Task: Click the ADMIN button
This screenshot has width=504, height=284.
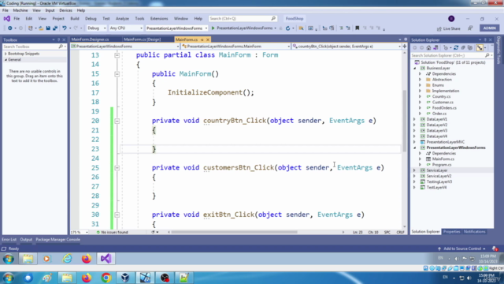Action: [x=490, y=28]
